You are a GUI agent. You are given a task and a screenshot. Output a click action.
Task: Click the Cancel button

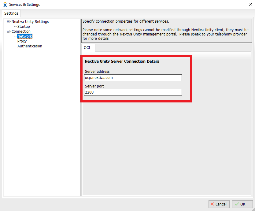point(219,204)
